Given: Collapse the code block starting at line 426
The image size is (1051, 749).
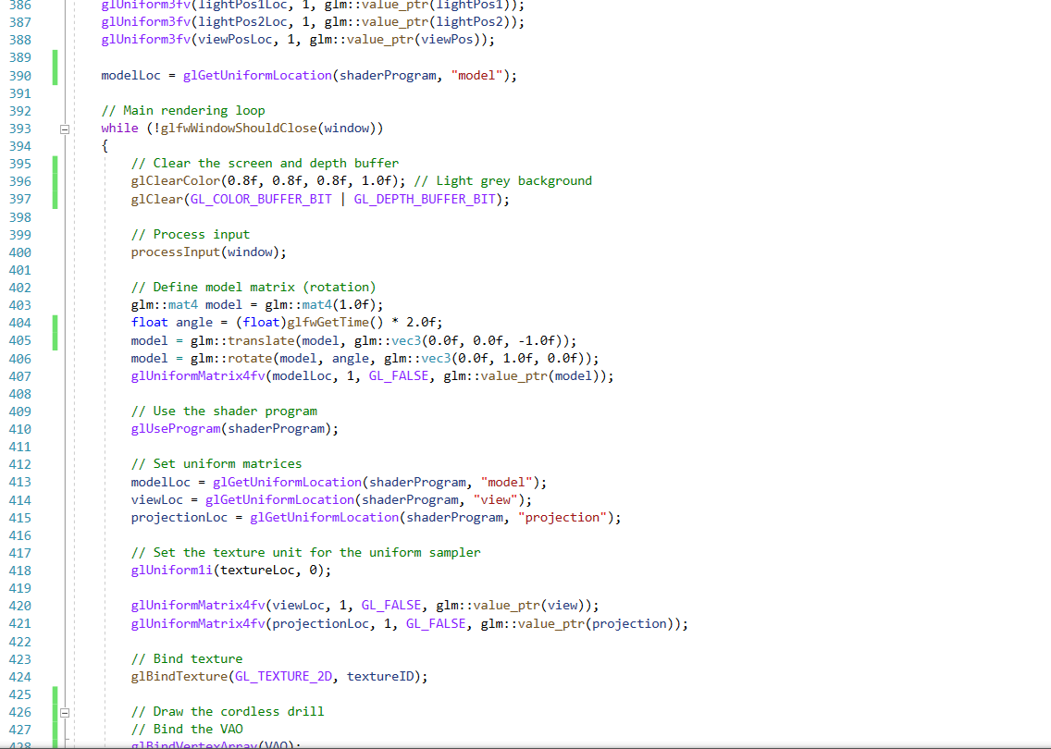Looking at the screenshot, I should 65,711.
